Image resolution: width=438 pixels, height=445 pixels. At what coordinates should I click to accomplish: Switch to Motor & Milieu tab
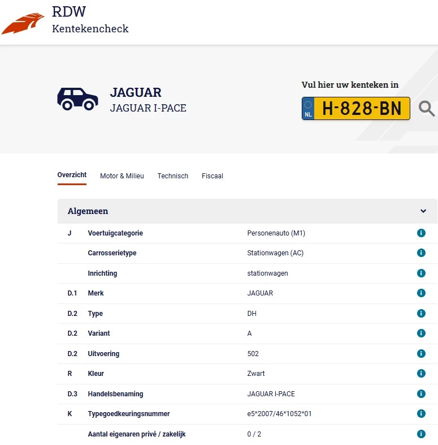coord(122,176)
